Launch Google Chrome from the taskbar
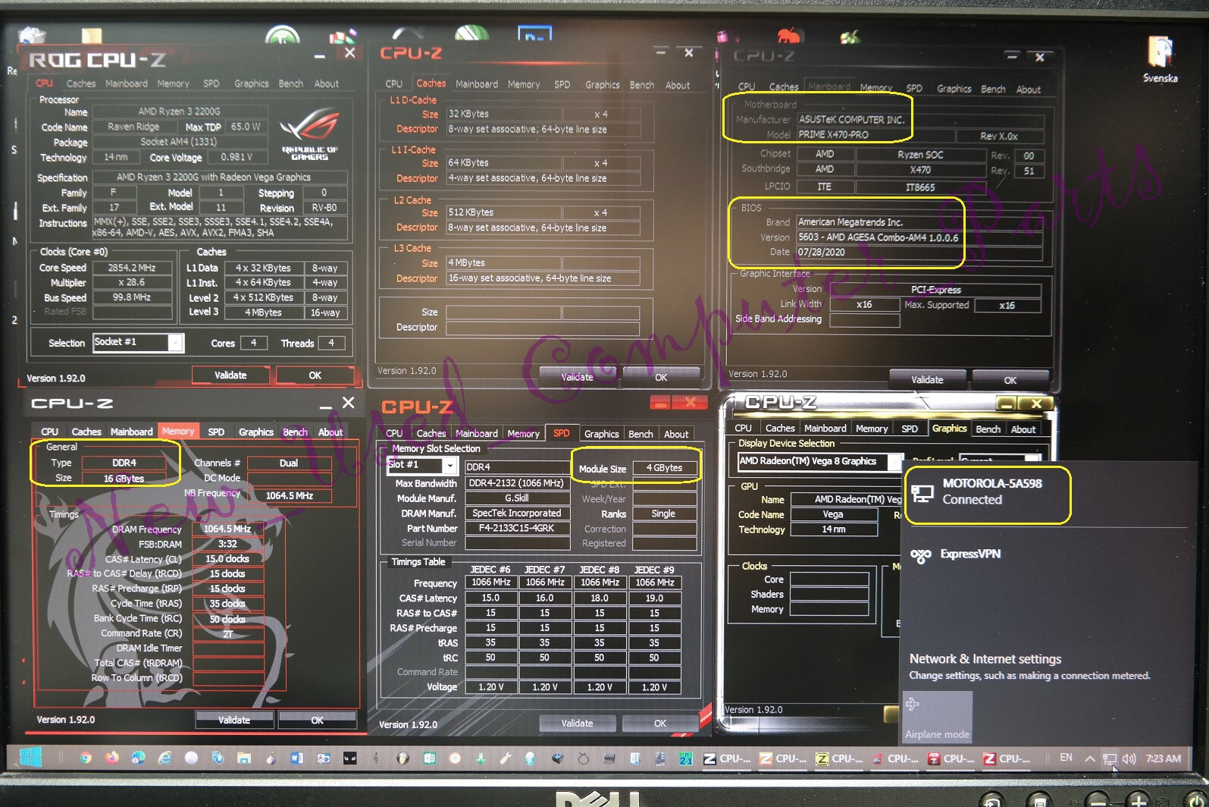Viewport: 1209px width, 807px height. [x=86, y=758]
